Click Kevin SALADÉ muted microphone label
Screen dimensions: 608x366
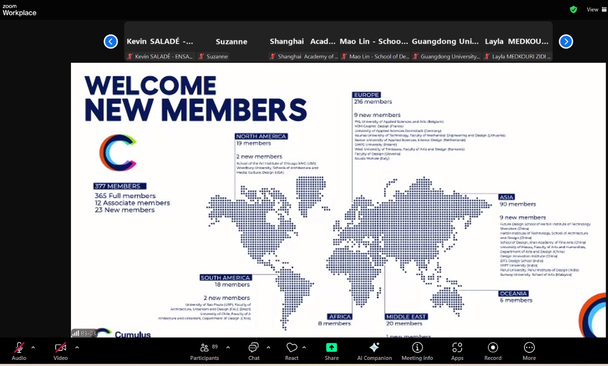pos(160,57)
